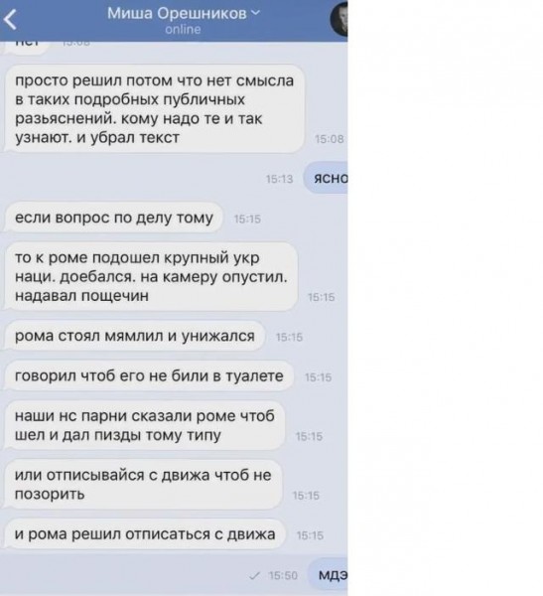Select outgoing message ясно
543x596 pixels.
[x=326, y=178]
